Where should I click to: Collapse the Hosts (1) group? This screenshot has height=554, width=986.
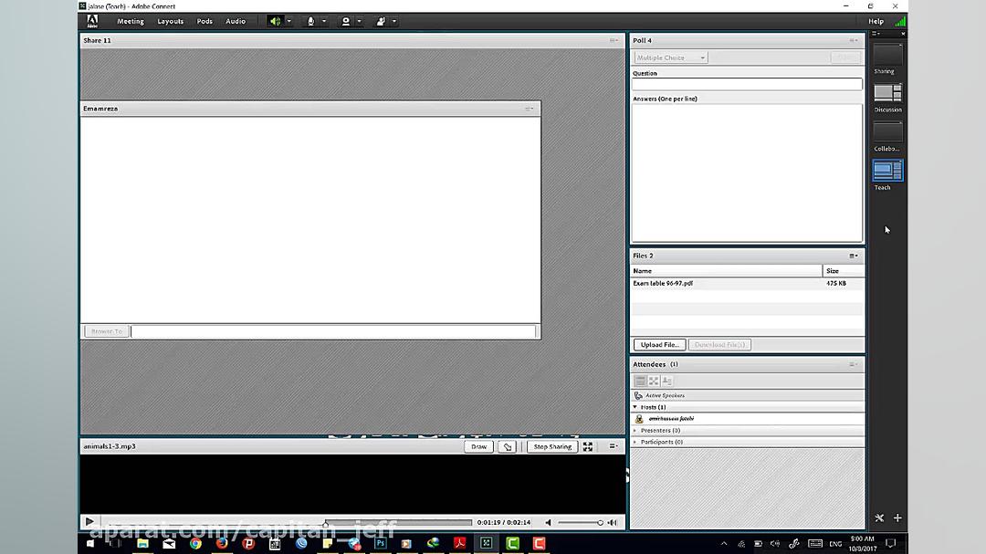[x=636, y=406]
